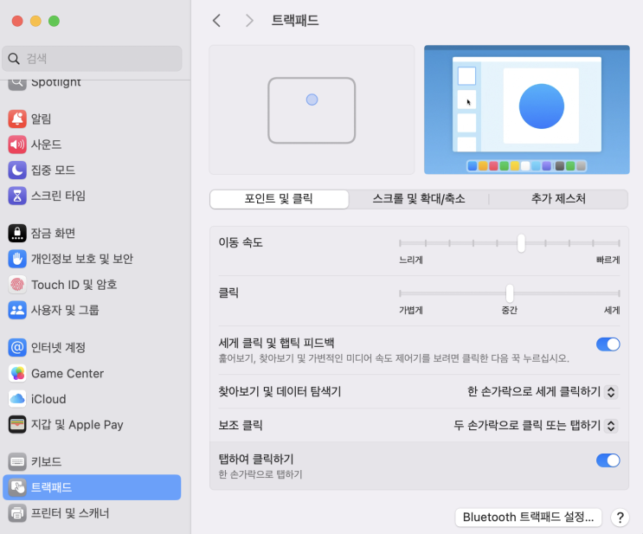Open the 키보드 keyboard icon
Image resolution: width=643 pixels, height=534 pixels.
coord(17,462)
